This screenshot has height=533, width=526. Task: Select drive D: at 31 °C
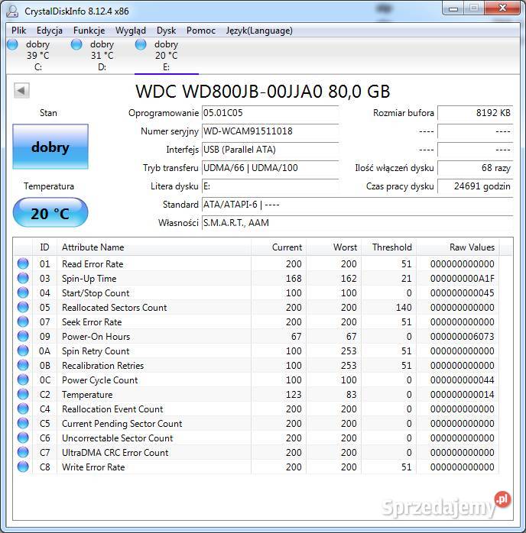(102, 56)
